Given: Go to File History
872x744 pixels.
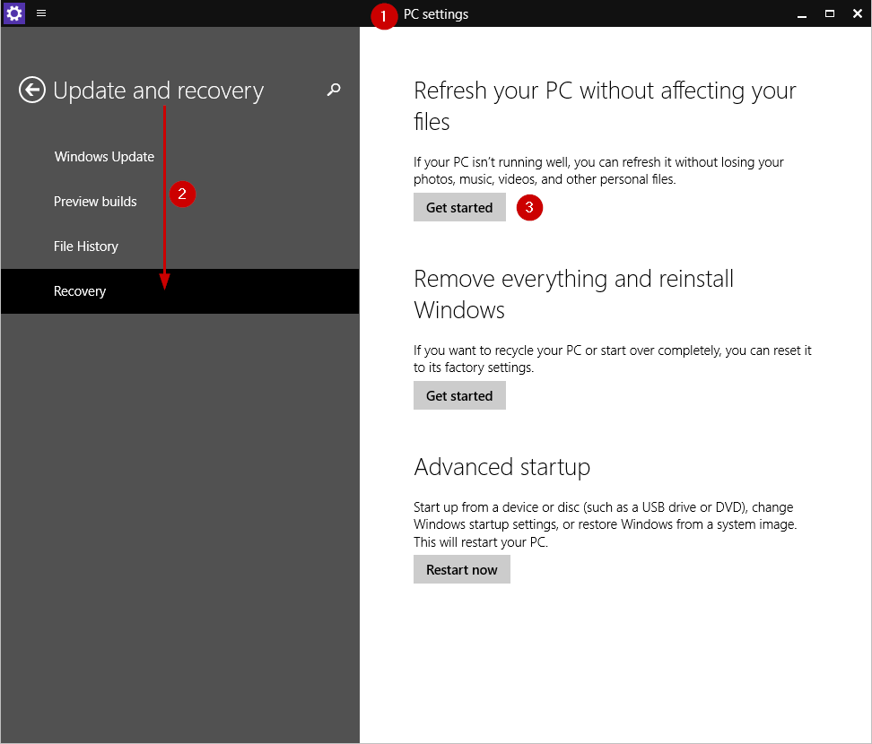Looking at the screenshot, I should (85, 247).
